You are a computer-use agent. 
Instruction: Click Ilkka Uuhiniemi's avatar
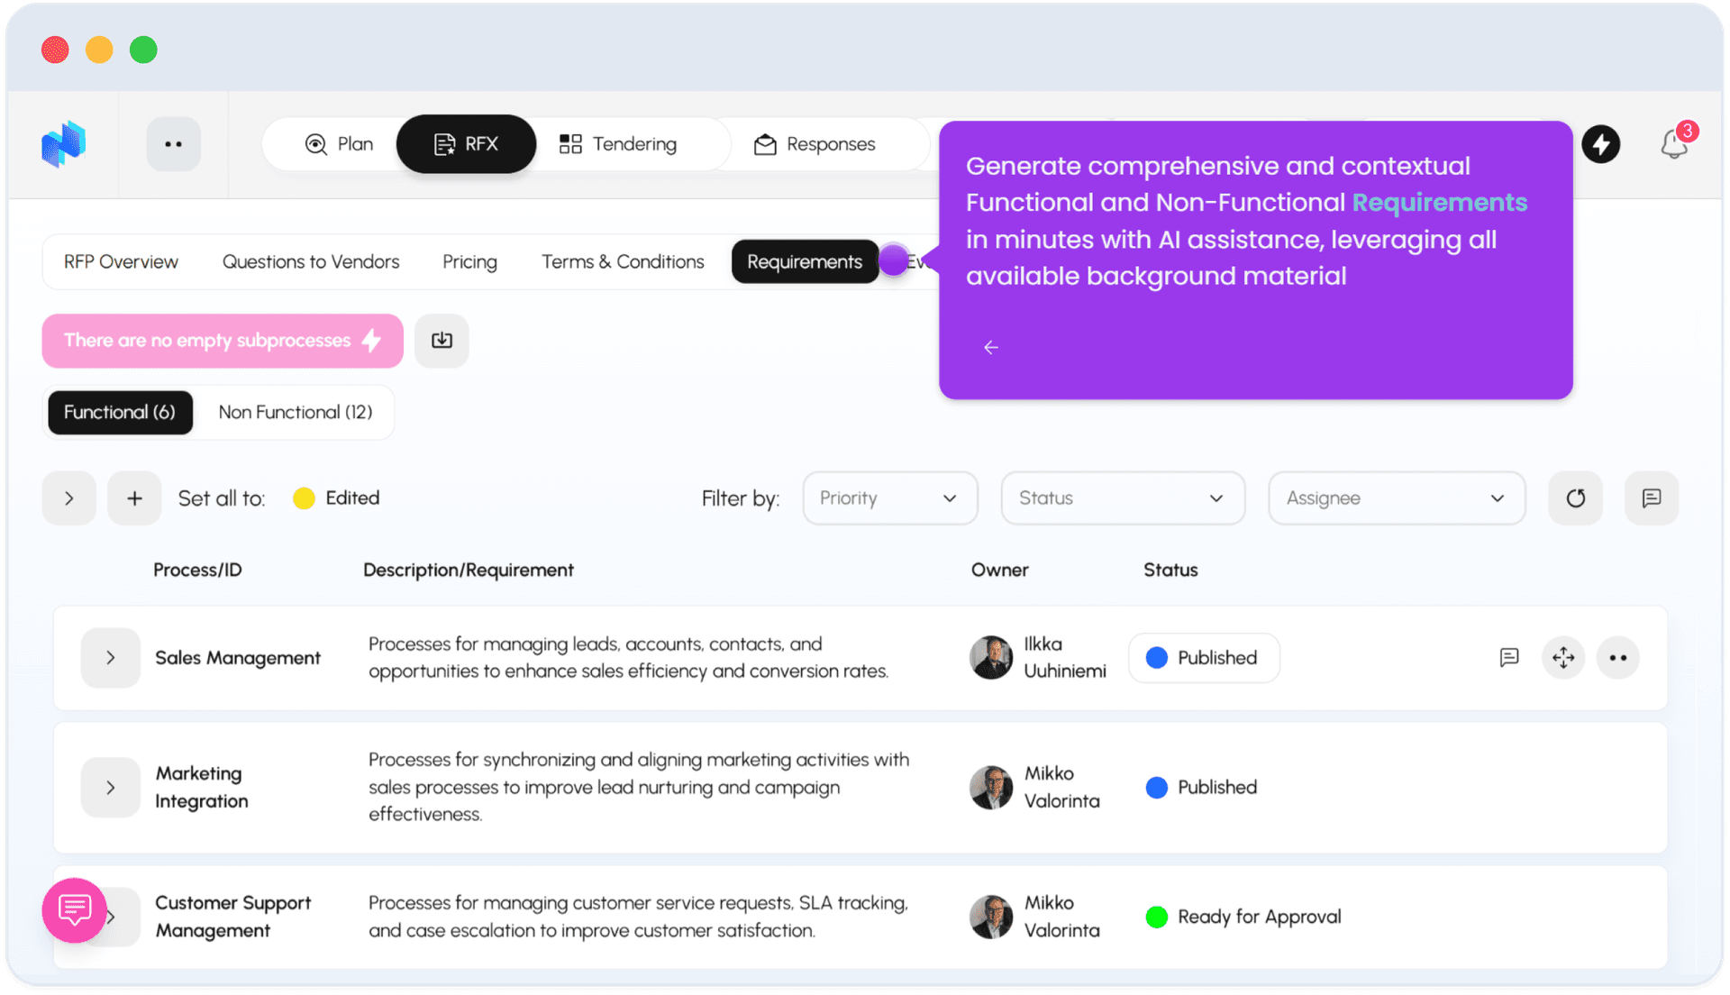pos(991,658)
